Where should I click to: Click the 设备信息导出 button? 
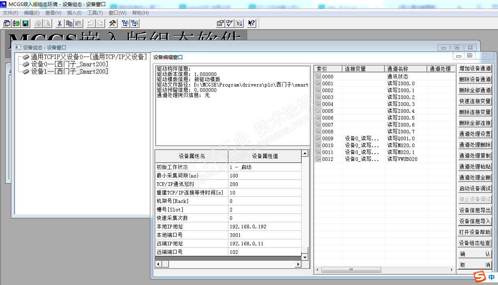coord(475,210)
